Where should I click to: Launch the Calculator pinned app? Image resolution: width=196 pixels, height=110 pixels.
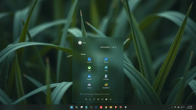(x=106, y=78)
